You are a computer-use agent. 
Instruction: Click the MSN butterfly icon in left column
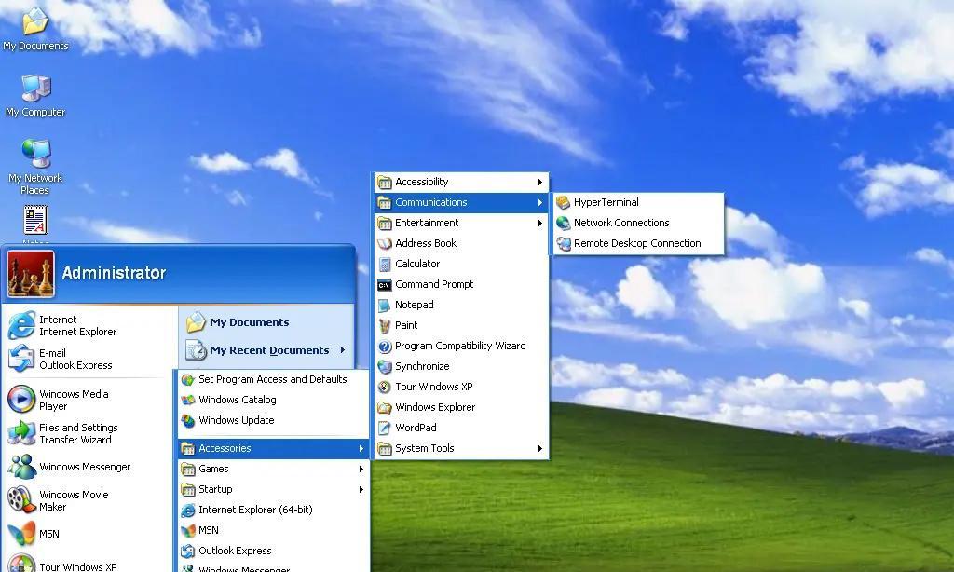point(22,534)
